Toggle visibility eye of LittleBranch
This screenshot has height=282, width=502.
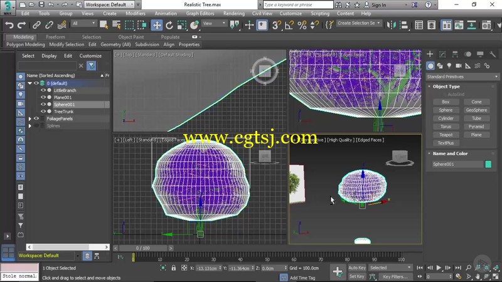43,90
